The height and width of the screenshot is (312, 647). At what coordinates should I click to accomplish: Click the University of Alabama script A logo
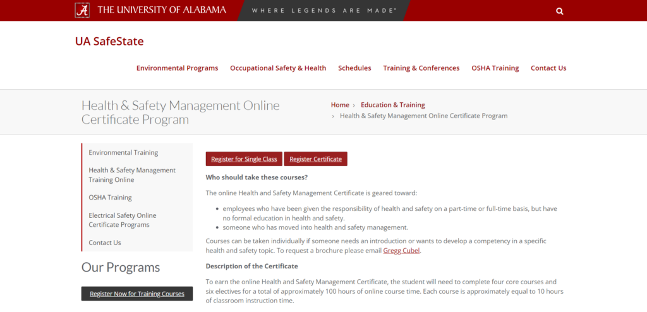[x=82, y=10]
